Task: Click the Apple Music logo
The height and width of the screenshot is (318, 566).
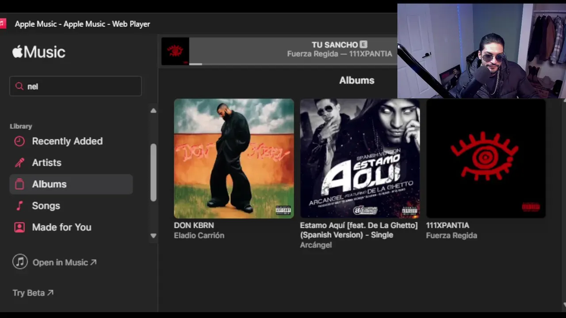Action: 39,52
